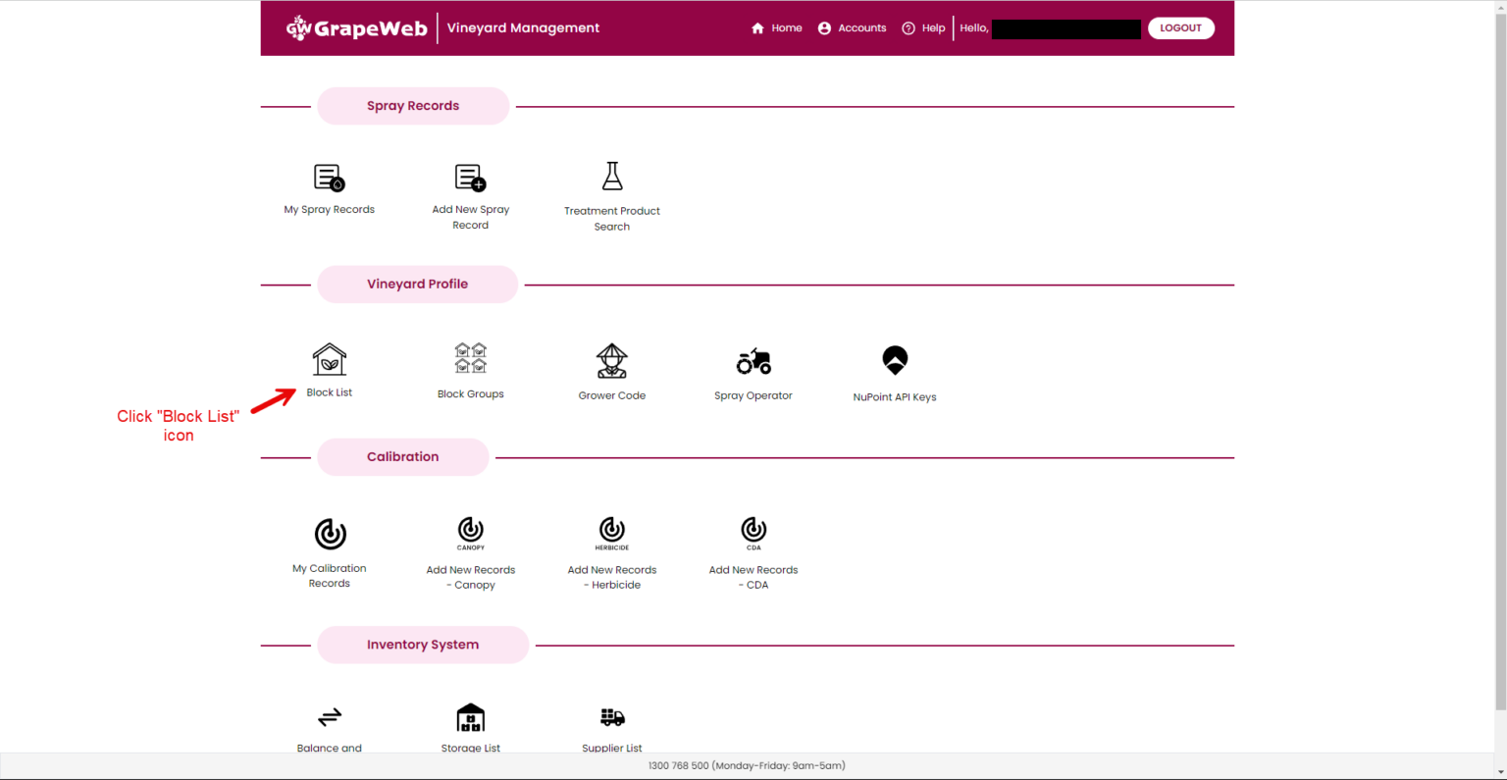Open My Spray Records icon
1507x780 pixels.
(x=330, y=178)
